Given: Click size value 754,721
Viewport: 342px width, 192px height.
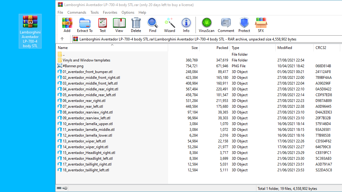Looking at the screenshot, I should (192, 66).
